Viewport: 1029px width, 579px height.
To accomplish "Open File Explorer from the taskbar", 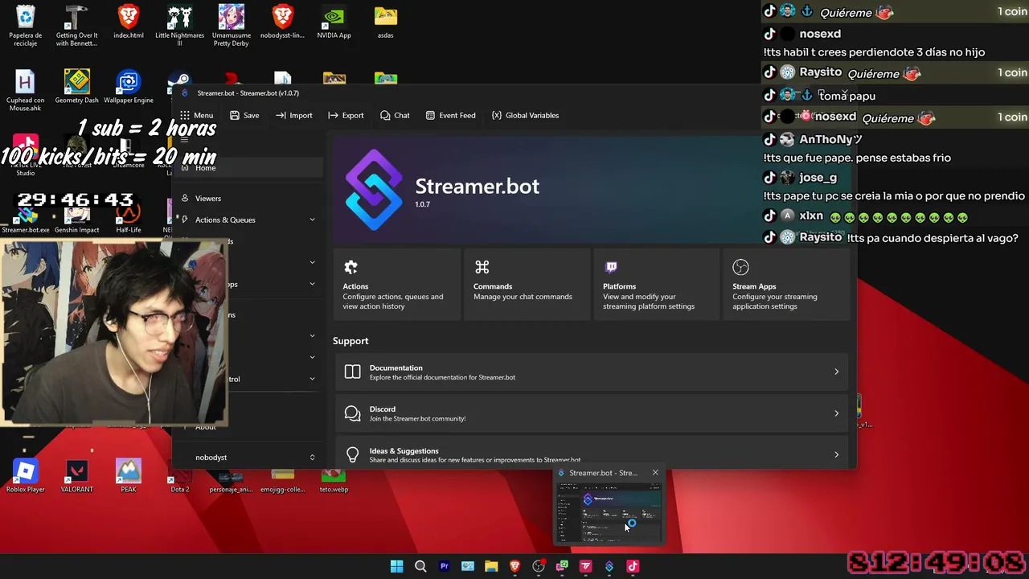I will [491, 566].
